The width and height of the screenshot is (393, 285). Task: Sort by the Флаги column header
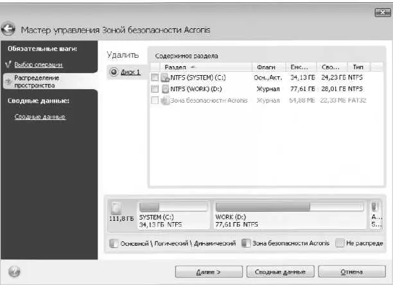pos(268,67)
